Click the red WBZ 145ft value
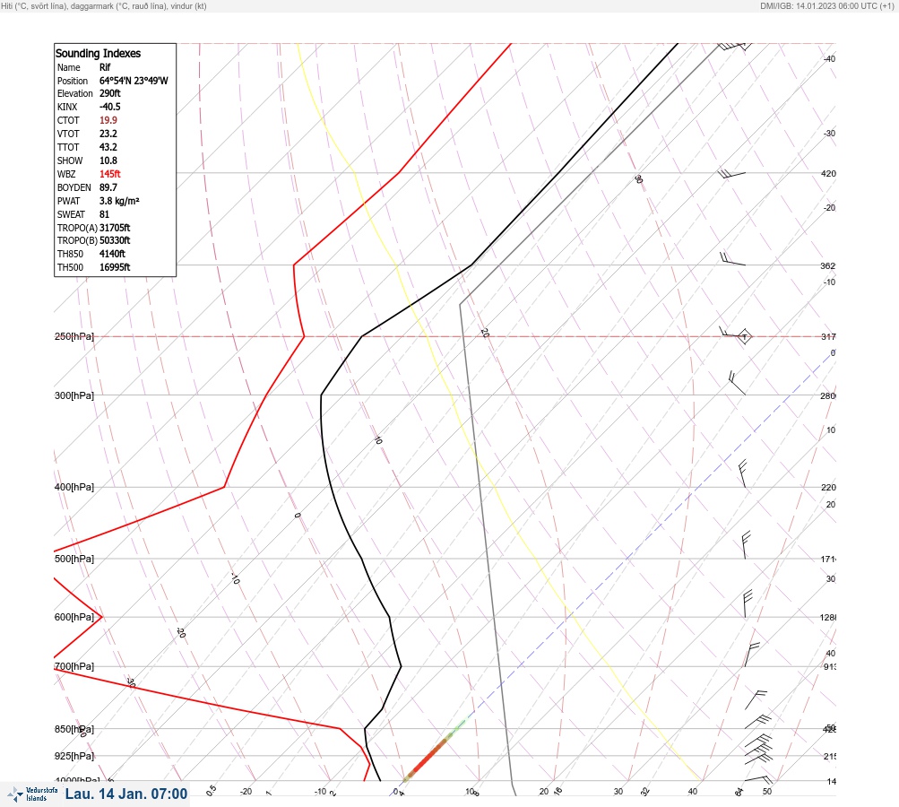 [x=110, y=174]
